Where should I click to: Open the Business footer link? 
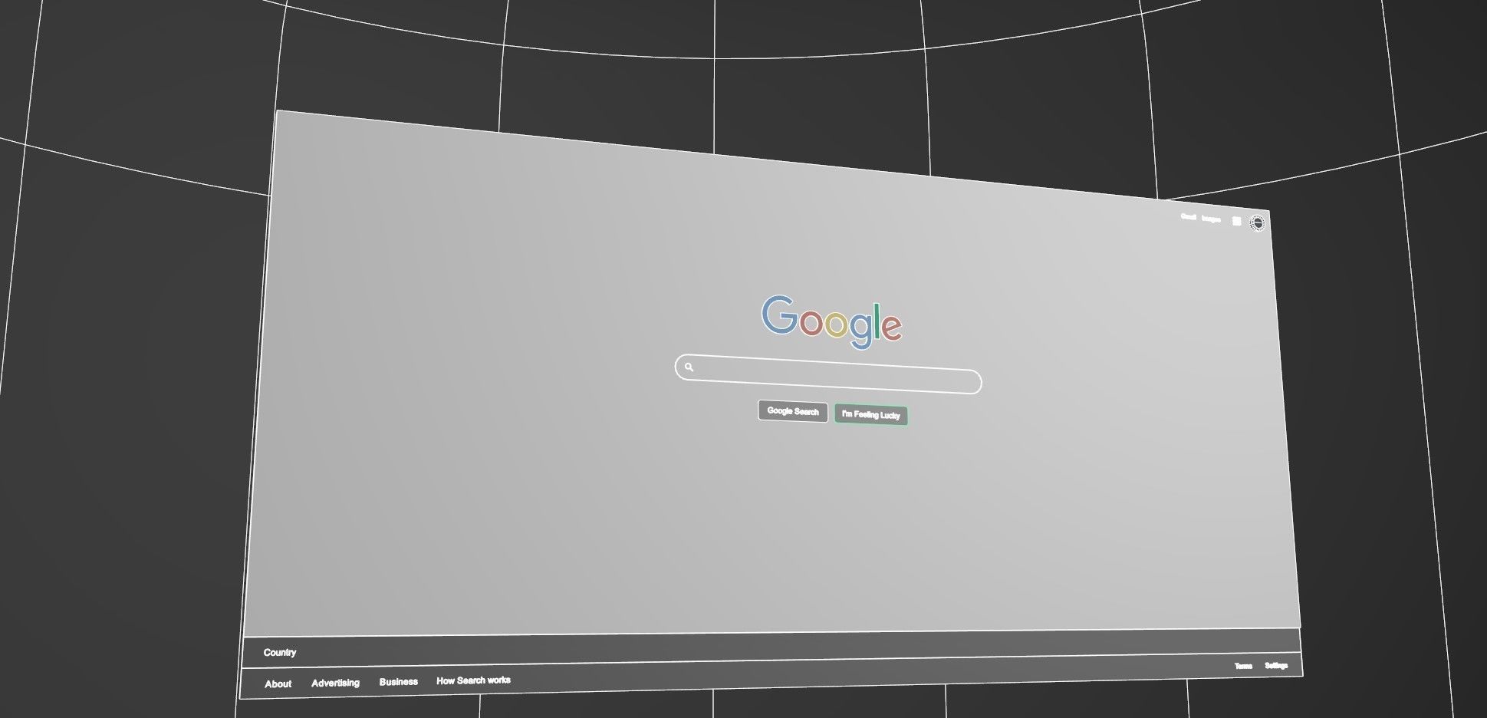tap(398, 681)
